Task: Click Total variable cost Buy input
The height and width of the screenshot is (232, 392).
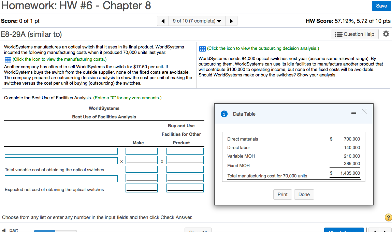Action: 185,169
